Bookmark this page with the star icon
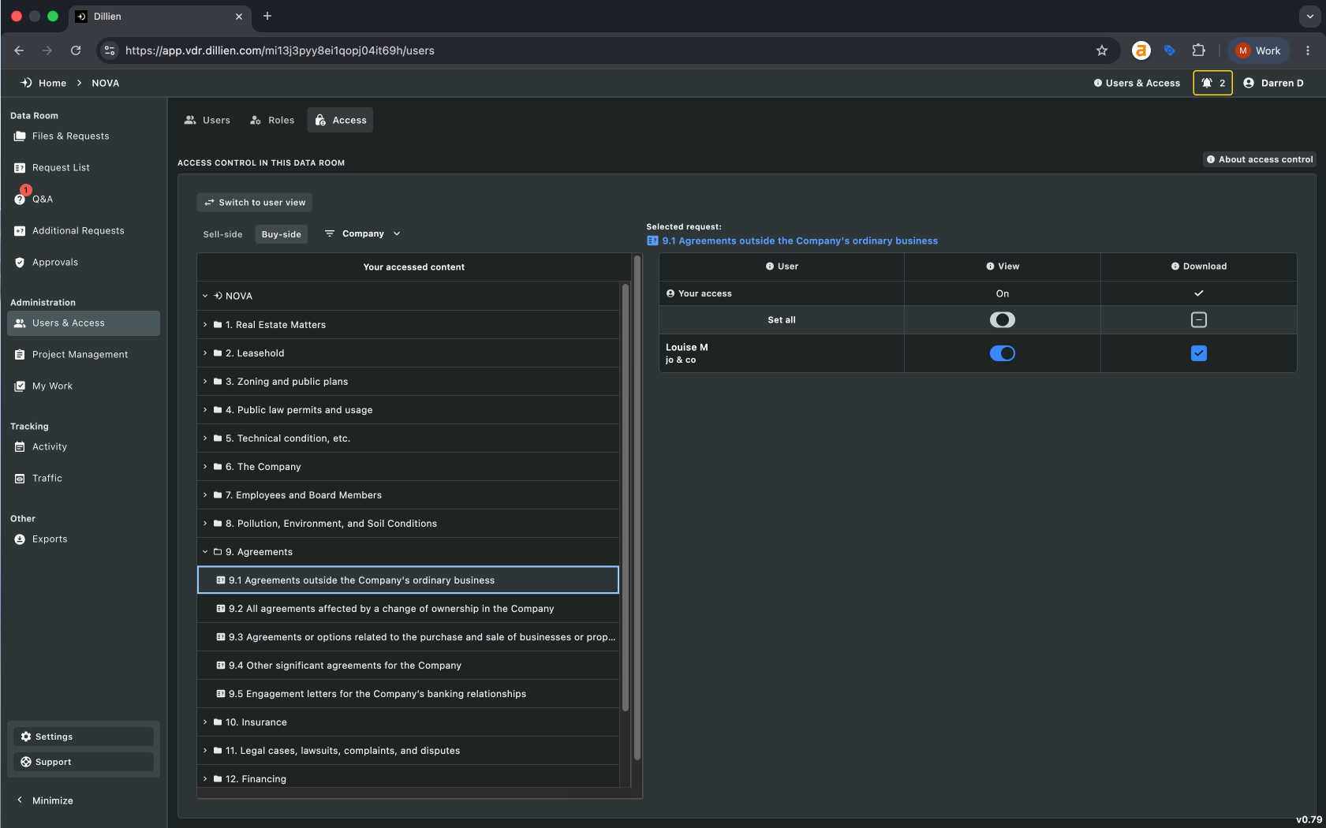Screen dimensions: 1326x828 pos(1102,50)
